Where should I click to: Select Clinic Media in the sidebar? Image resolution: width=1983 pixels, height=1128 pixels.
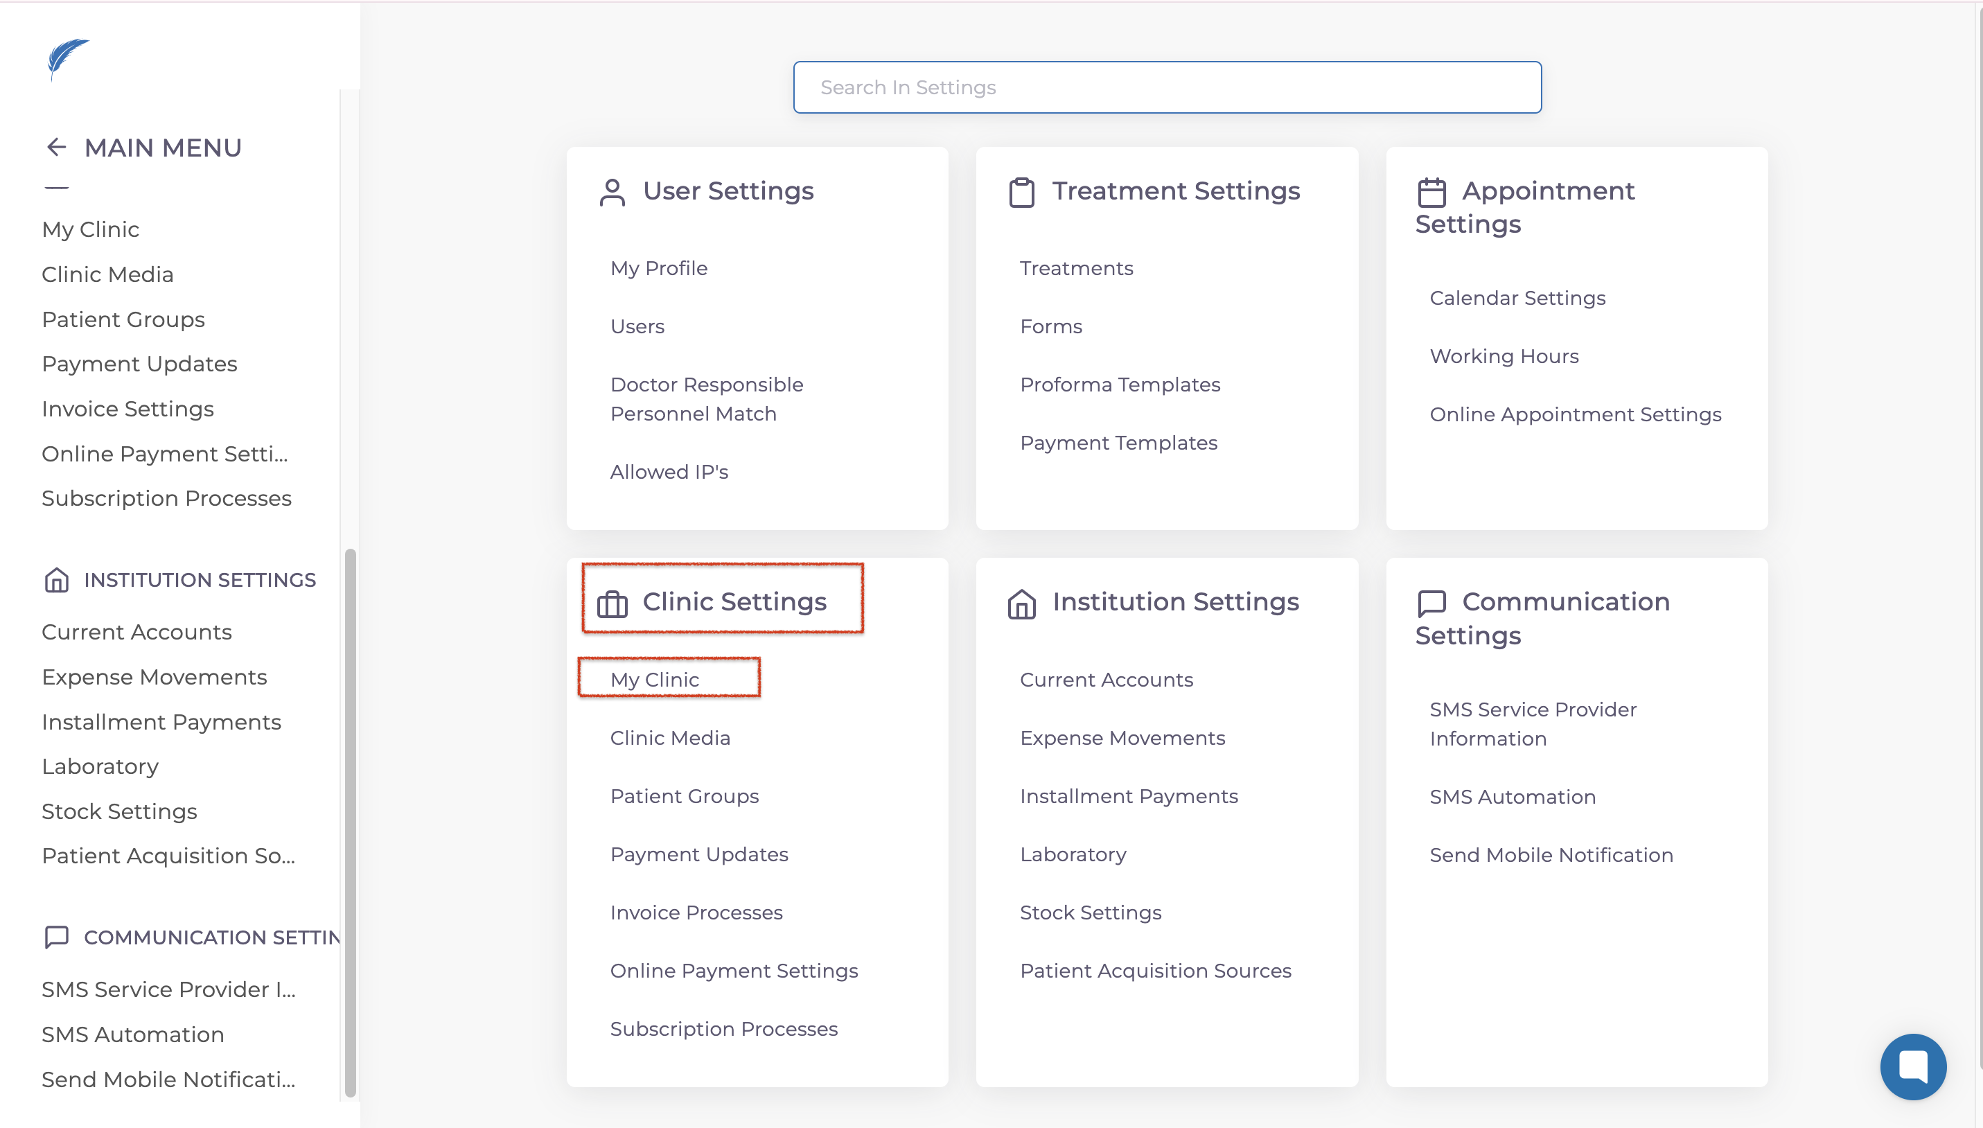point(107,274)
